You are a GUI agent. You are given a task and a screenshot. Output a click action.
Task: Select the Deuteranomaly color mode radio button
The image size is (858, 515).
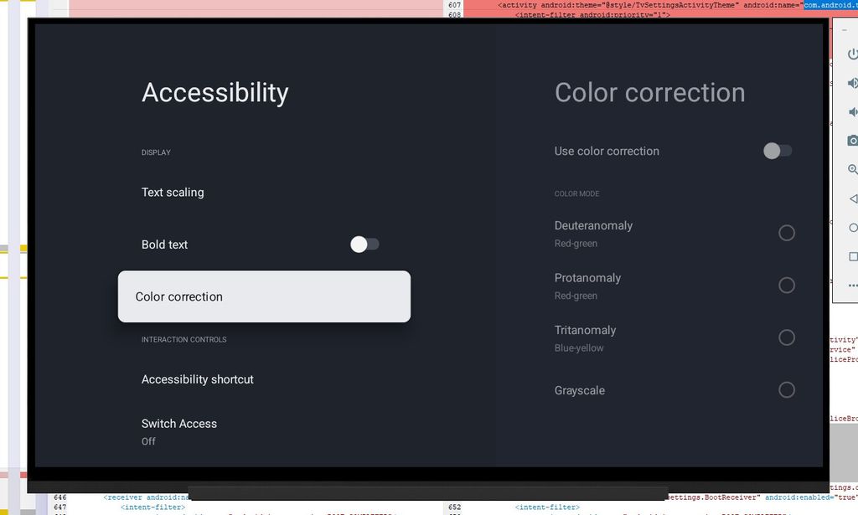click(x=787, y=233)
